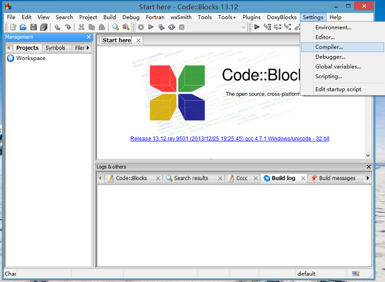Click the Undo arrow icon

[57, 27]
